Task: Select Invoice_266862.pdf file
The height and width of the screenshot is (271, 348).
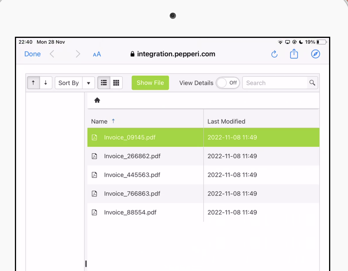Action: tap(132, 156)
